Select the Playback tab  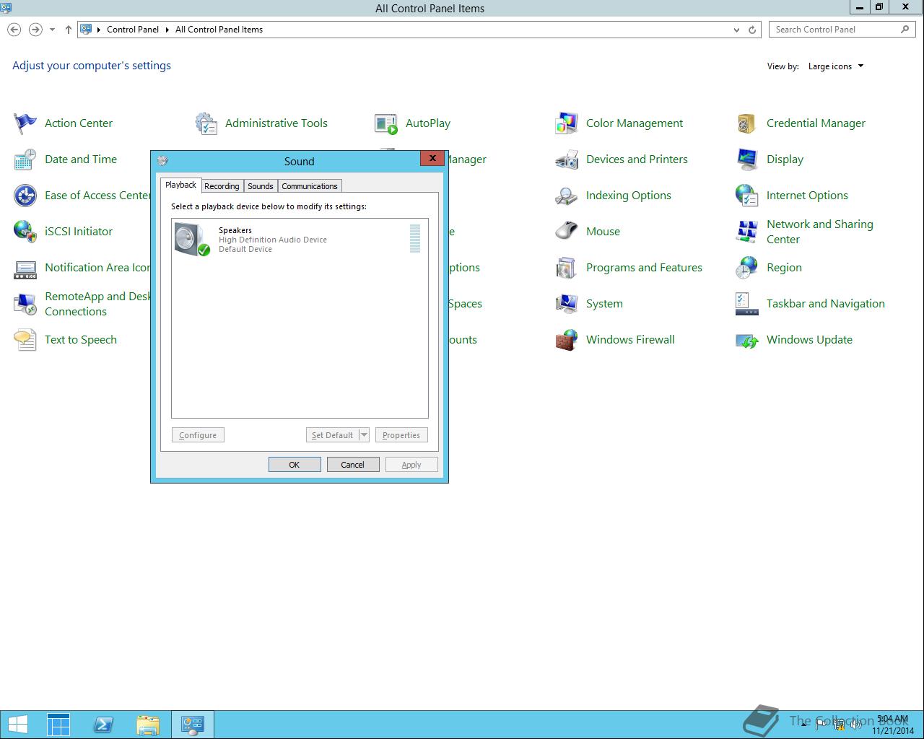tap(180, 185)
